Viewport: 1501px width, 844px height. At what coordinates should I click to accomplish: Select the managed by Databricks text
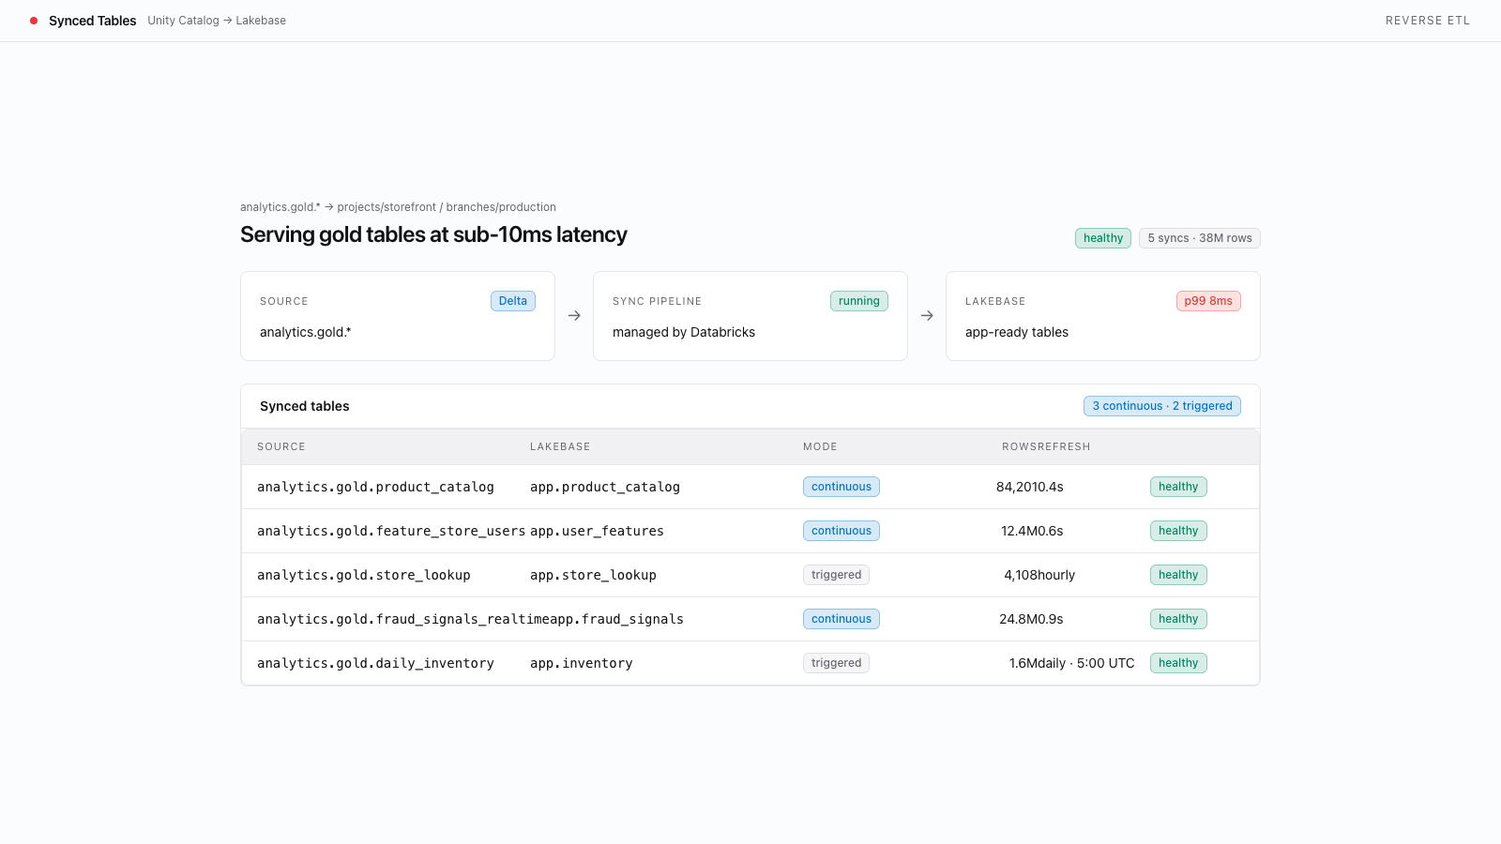[x=684, y=332]
